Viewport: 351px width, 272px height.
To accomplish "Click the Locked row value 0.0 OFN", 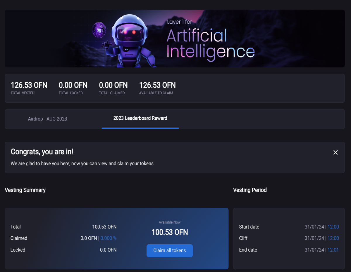I will (108, 250).
